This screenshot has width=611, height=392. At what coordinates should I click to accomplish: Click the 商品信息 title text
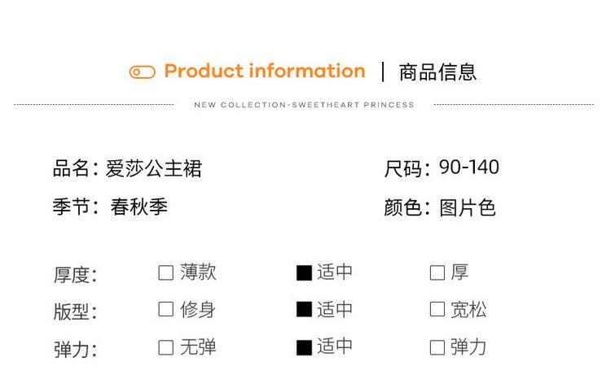pos(437,72)
